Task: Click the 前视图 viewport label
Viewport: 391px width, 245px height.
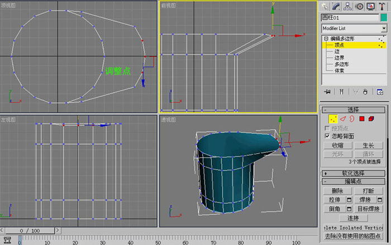Action: click(x=168, y=6)
